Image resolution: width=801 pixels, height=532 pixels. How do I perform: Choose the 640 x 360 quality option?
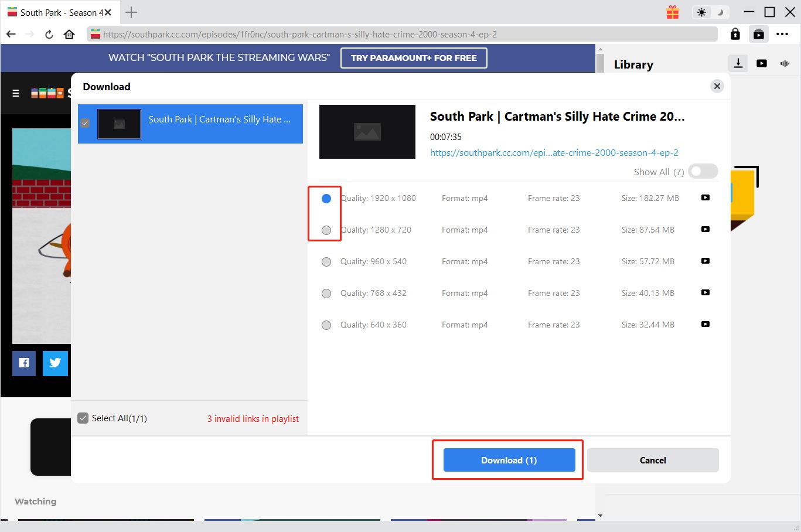[x=326, y=325]
